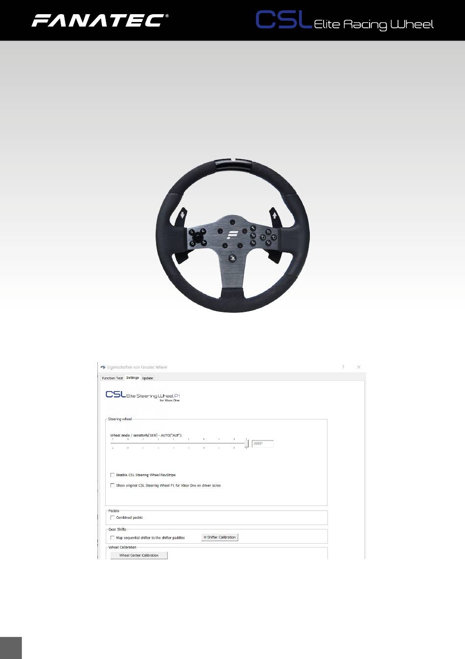This screenshot has width=465, height=659.
Task: Toggle Map sequential shifter to shifter paddles
Action: click(113, 538)
